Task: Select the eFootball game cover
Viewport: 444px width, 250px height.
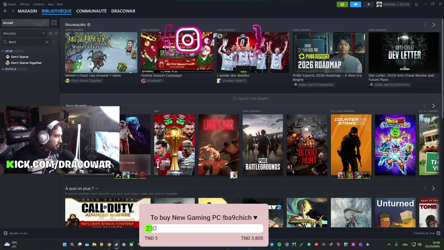Action: coord(174,145)
